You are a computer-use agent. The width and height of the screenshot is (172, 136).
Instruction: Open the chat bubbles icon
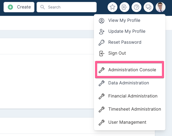pos(149,7)
